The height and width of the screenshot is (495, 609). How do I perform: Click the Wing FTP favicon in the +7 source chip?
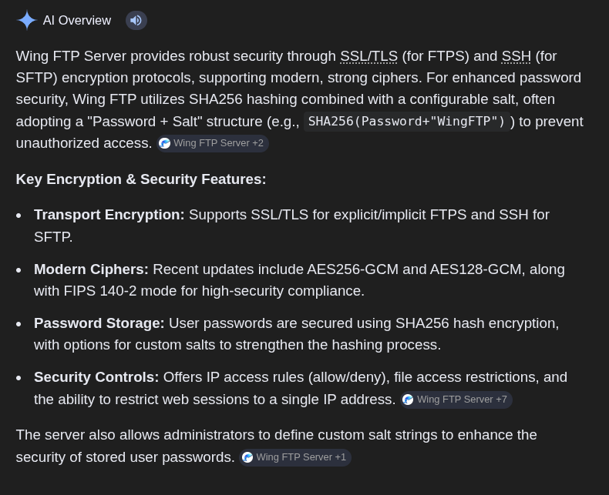[408, 400]
